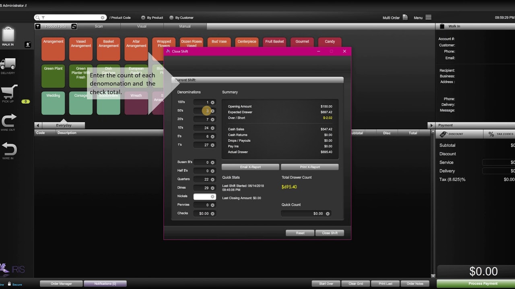The width and height of the screenshot is (515, 289).
Task: Clear the Quick Count field
Action: click(x=328, y=214)
